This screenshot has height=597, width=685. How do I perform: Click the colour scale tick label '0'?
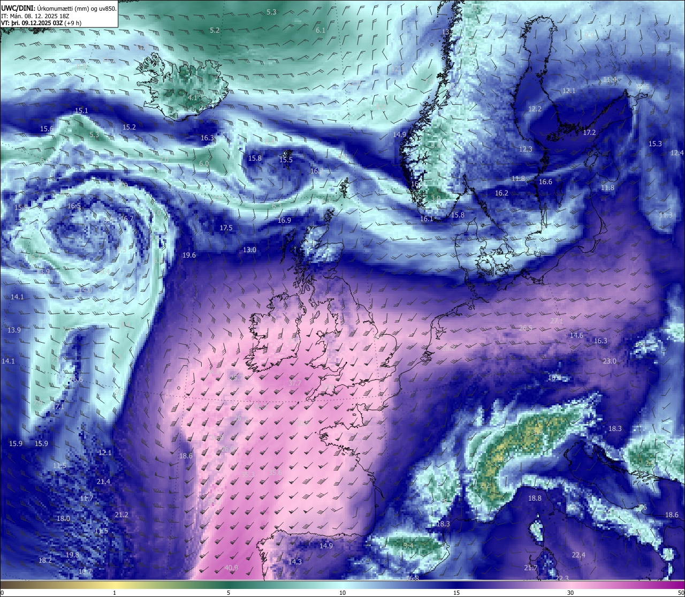(x=2, y=593)
